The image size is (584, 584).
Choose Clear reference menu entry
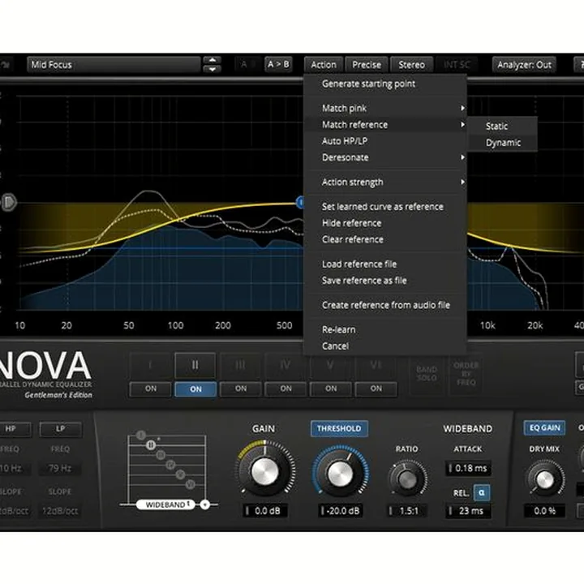(385, 239)
